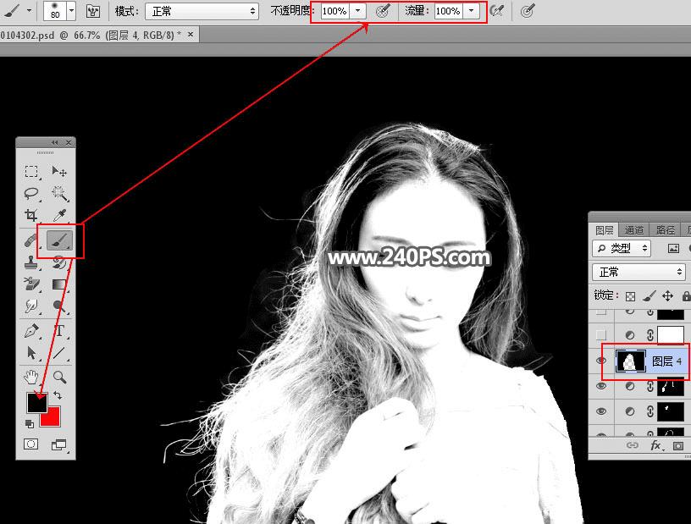Hide layer 图层 4 using its eye icon

click(601, 361)
